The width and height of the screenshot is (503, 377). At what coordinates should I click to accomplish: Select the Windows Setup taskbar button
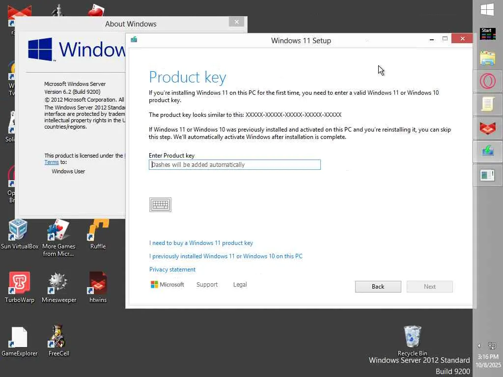pyautogui.click(x=488, y=151)
